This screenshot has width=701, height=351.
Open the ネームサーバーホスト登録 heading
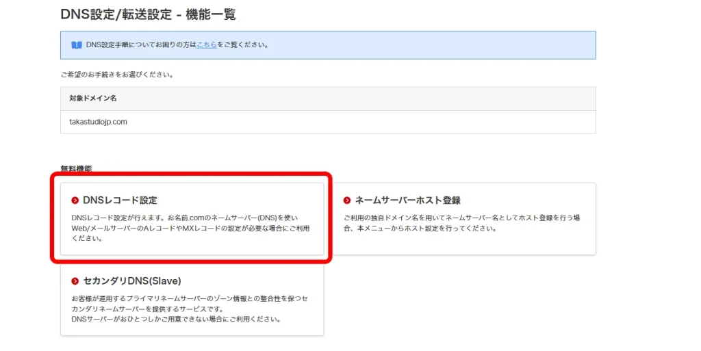(x=408, y=200)
